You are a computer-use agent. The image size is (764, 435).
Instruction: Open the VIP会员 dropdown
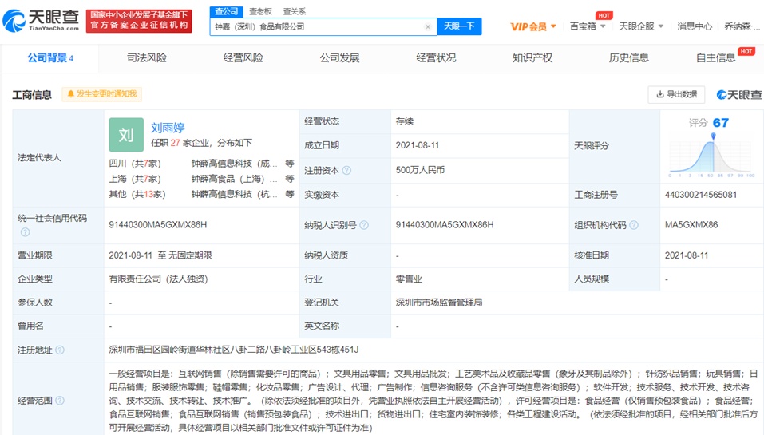click(x=534, y=26)
